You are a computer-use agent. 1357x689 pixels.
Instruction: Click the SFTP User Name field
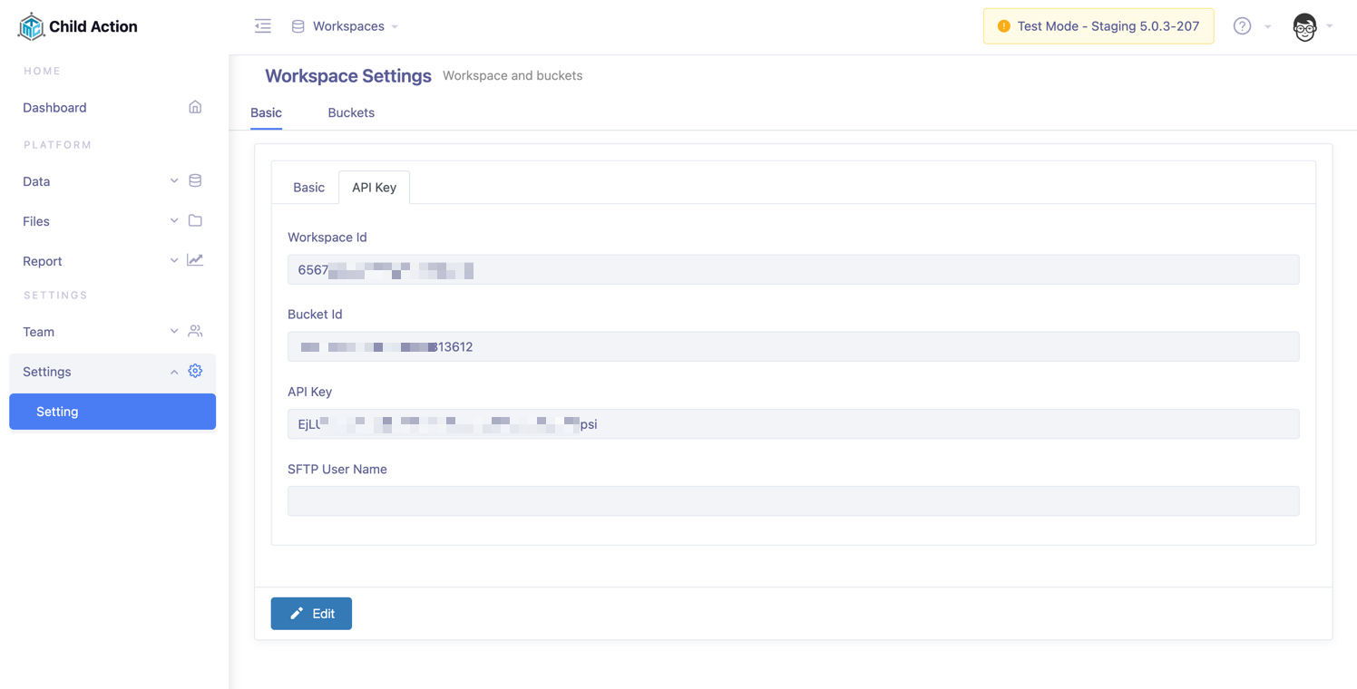793,501
